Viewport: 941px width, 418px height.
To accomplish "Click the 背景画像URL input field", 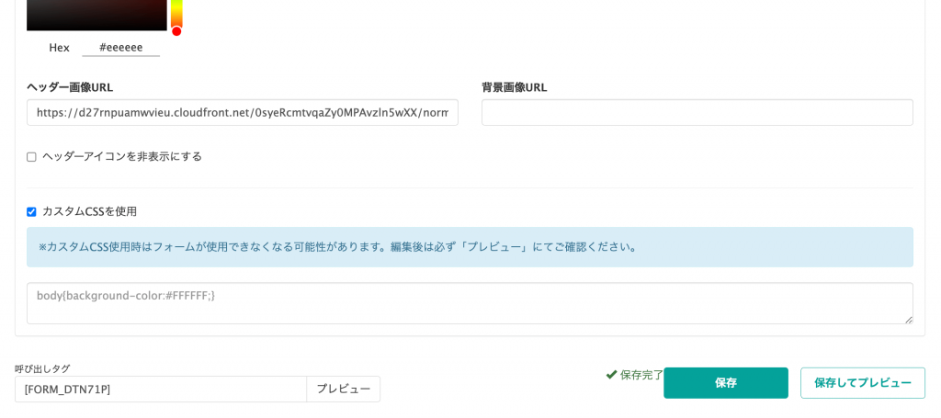I will [697, 113].
